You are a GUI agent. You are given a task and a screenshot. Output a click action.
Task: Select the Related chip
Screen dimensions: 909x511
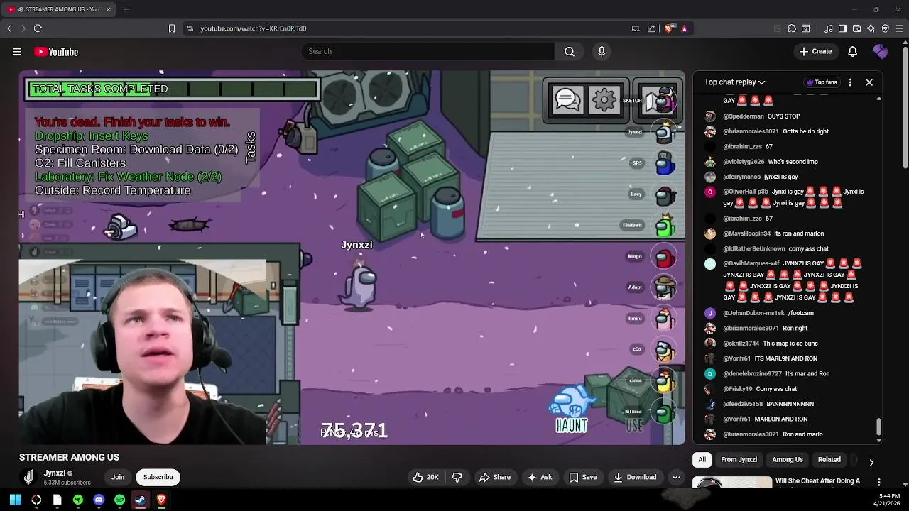pos(829,459)
